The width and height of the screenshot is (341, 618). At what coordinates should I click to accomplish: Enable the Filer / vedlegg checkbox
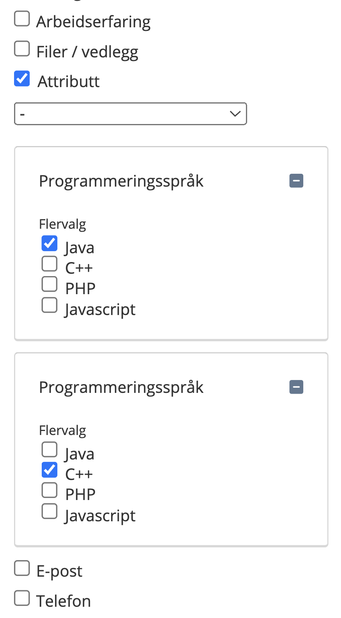pos(22,49)
